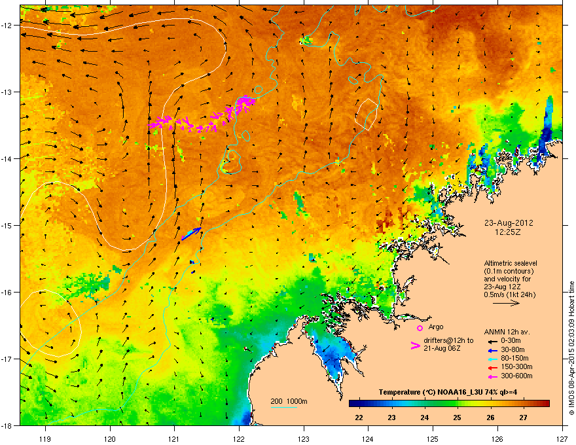The height and width of the screenshot is (445, 576).
Task: Click the latitude axis label -18
Action: [7, 425]
